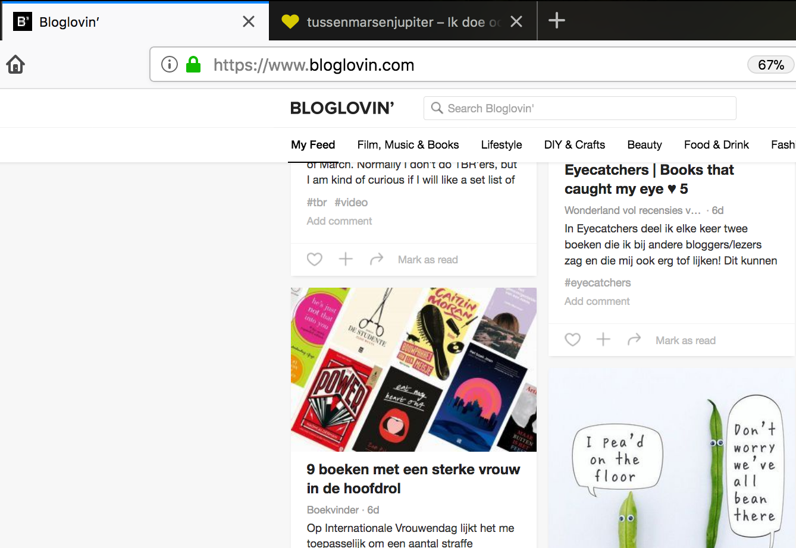Open the '9 boeken met een sterke vrouw' title
This screenshot has height=548, width=796.
413,479
